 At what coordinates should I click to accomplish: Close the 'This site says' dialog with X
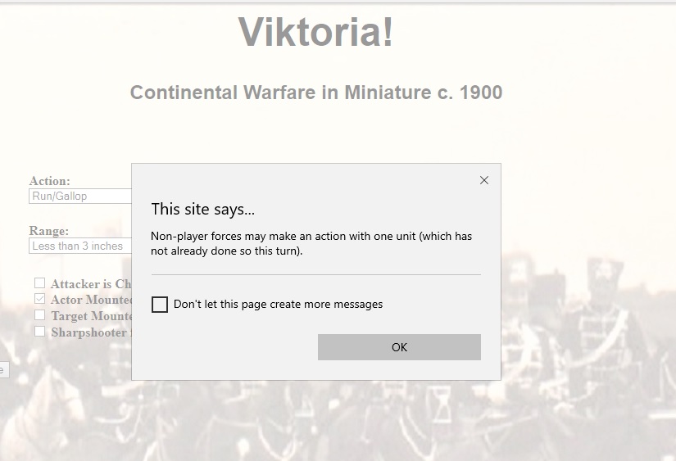[x=483, y=180]
